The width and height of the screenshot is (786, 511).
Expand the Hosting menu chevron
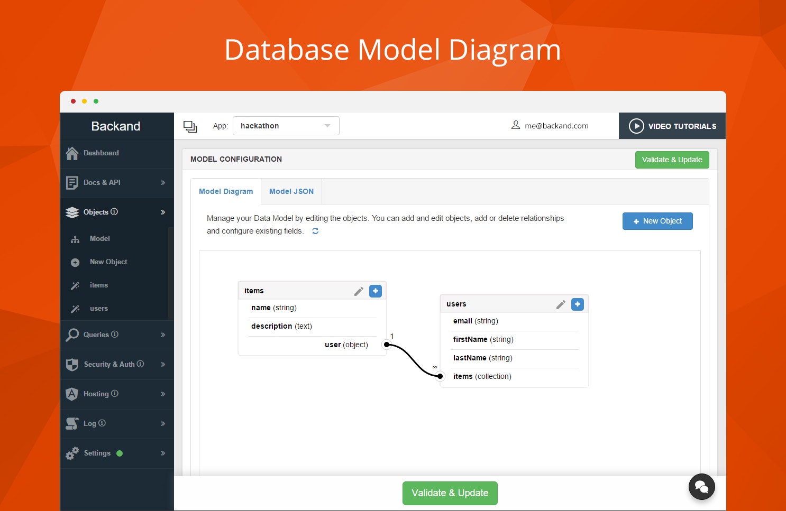point(163,394)
